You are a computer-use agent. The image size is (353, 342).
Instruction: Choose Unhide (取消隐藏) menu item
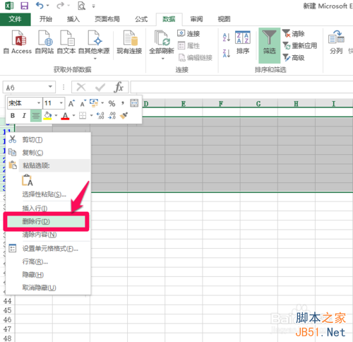pos(48,288)
